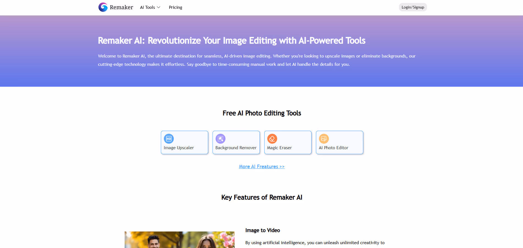Click the orange Magic Eraser icon
Screen dimensions: 523x248
(x=272, y=139)
